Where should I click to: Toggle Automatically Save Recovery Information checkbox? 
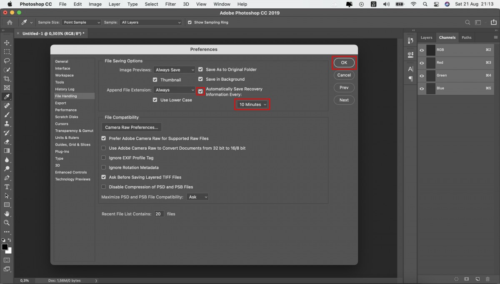pyautogui.click(x=201, y=91)
